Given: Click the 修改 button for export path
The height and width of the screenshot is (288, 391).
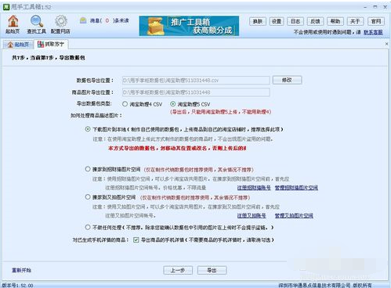Looking at the screenshot, I should click(287, 80).
